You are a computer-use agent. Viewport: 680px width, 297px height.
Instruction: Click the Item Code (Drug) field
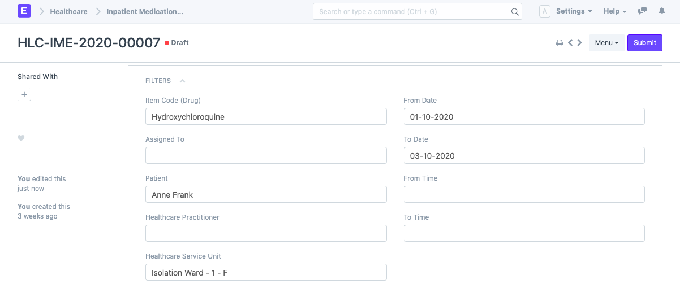(x=266, y=117)
